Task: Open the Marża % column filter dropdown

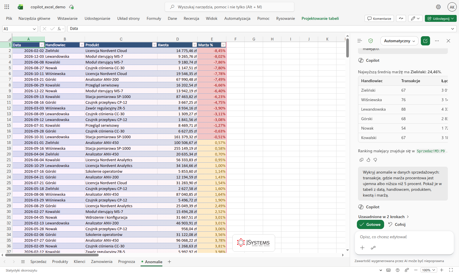Action: tap(223, 45)
